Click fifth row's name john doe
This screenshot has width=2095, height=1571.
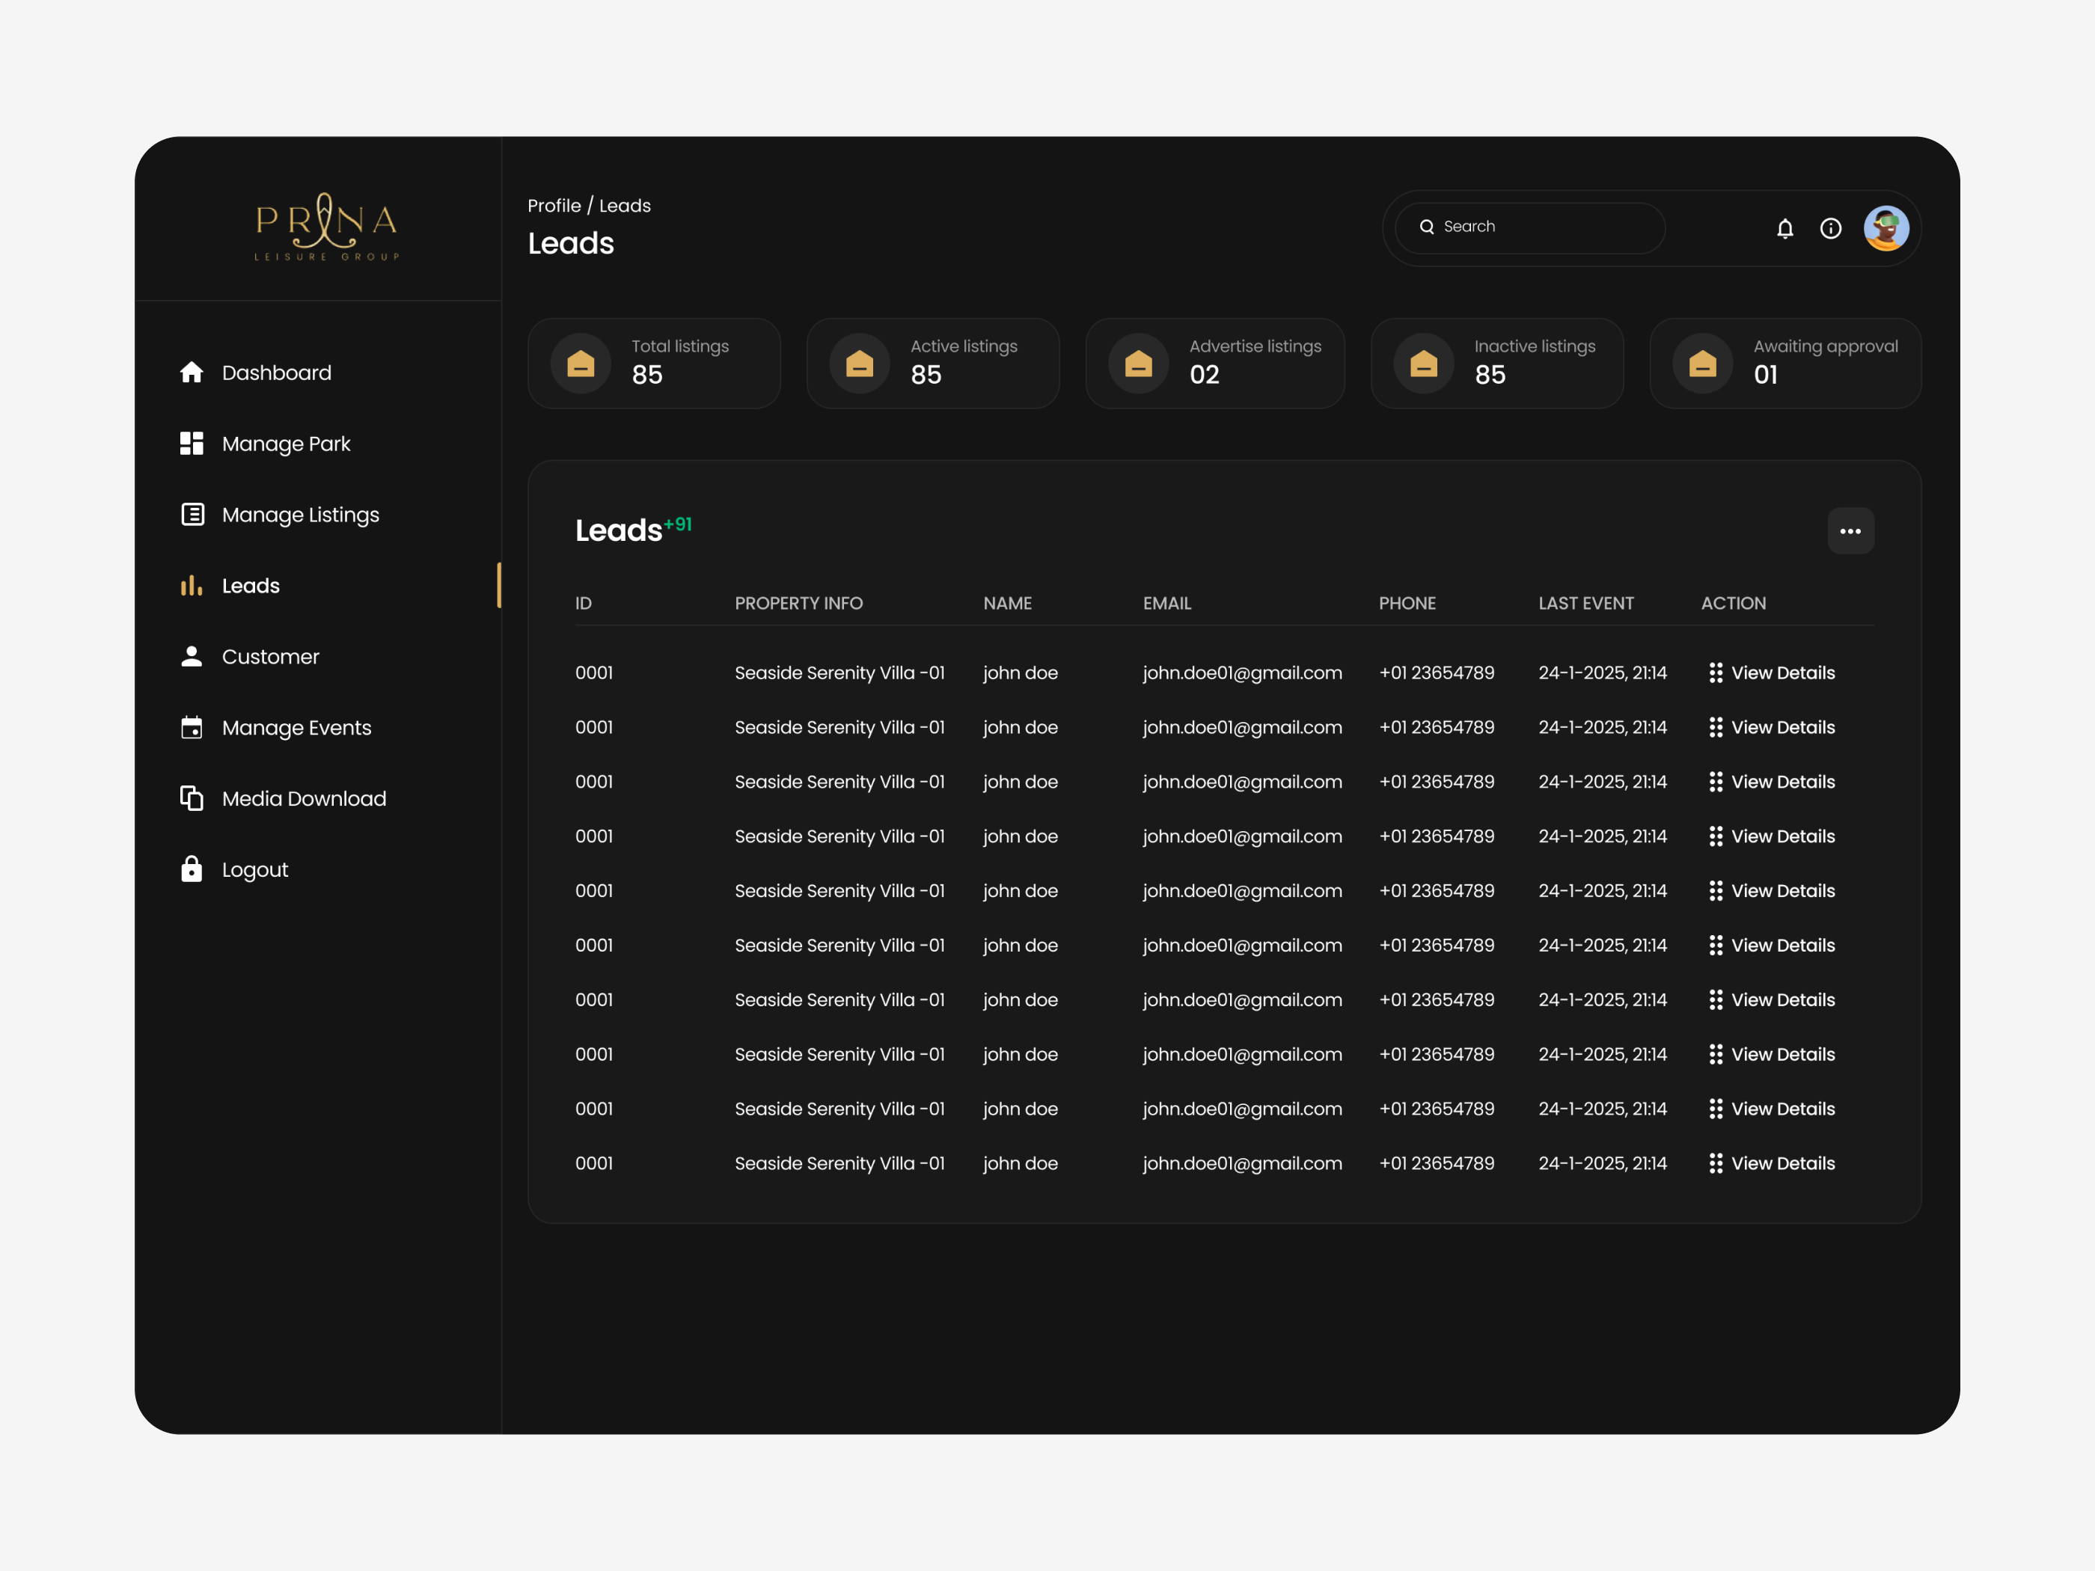point(1020,891)
